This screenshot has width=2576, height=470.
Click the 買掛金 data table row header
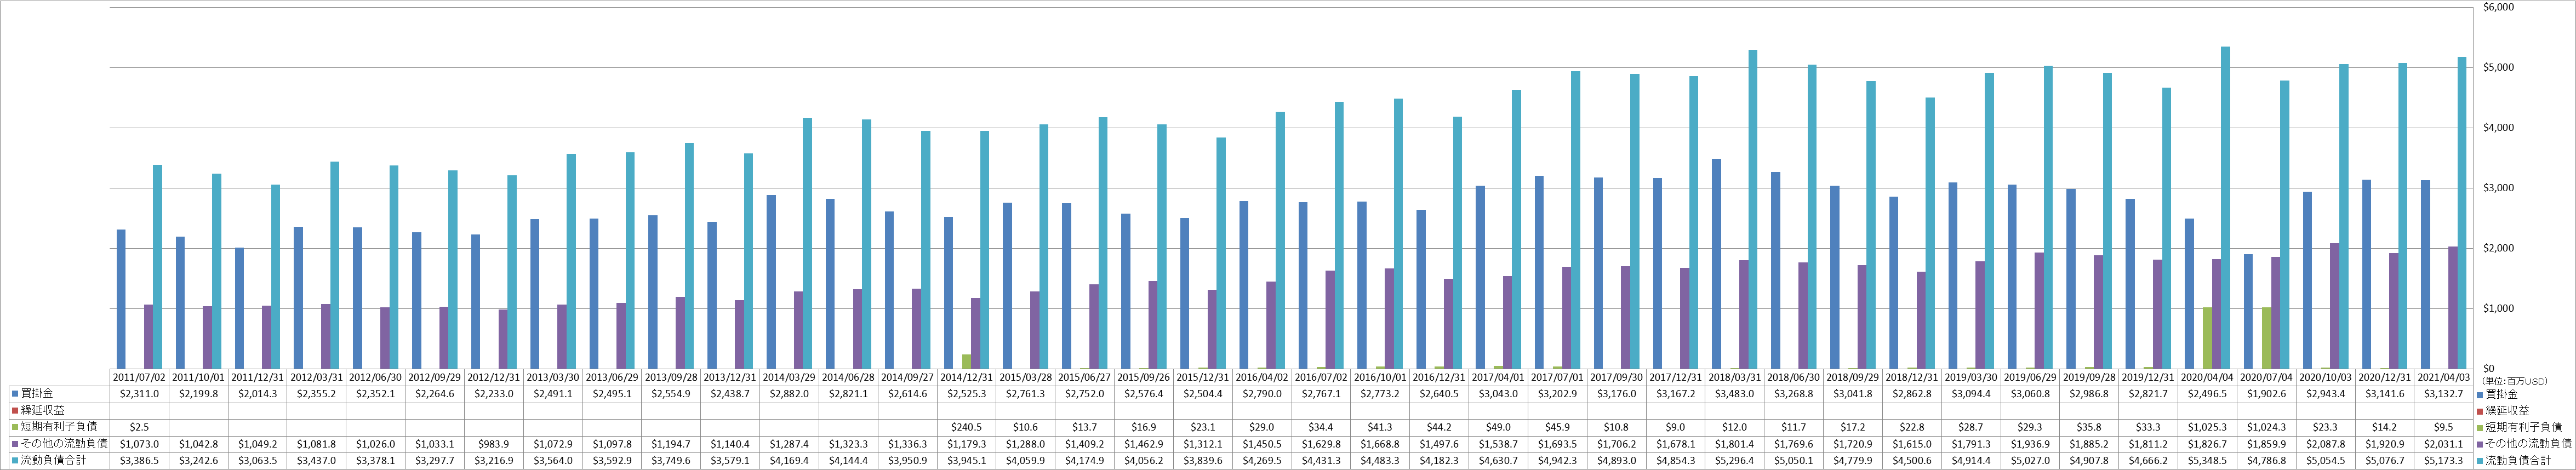[34, 394]
